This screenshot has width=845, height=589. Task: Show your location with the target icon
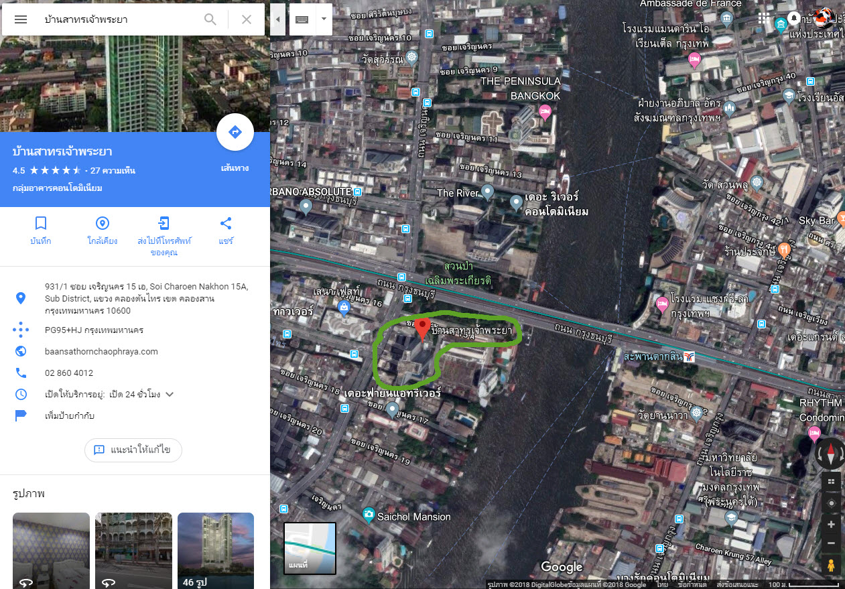coord(831,503)
